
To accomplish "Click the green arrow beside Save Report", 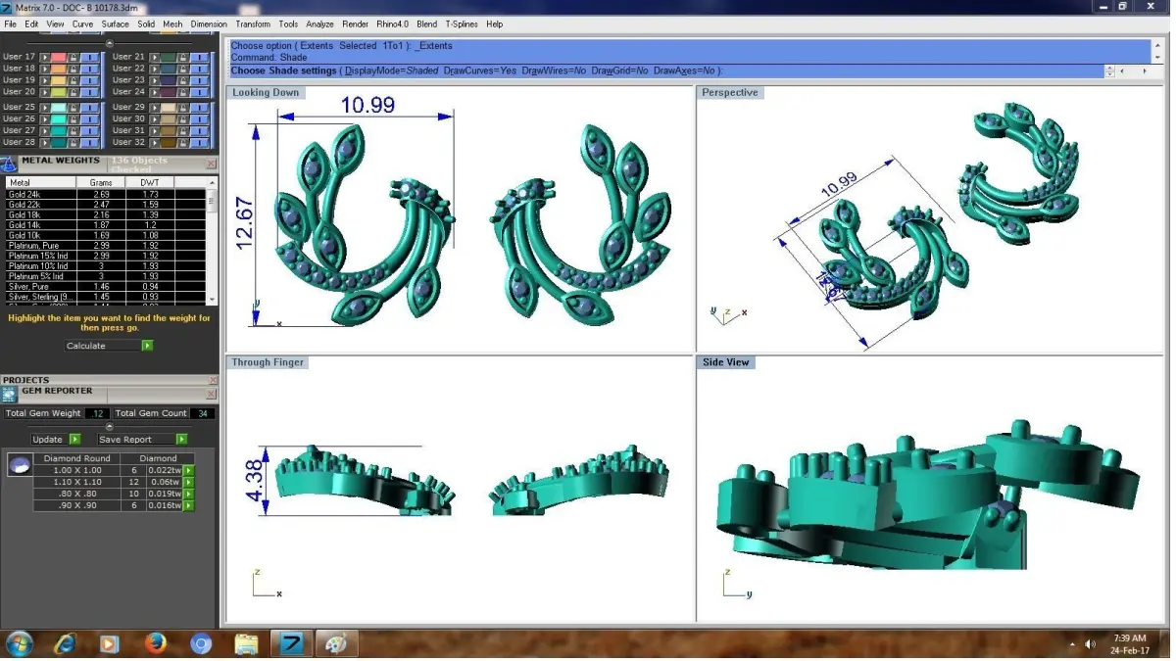I will [x=181, y=440].
